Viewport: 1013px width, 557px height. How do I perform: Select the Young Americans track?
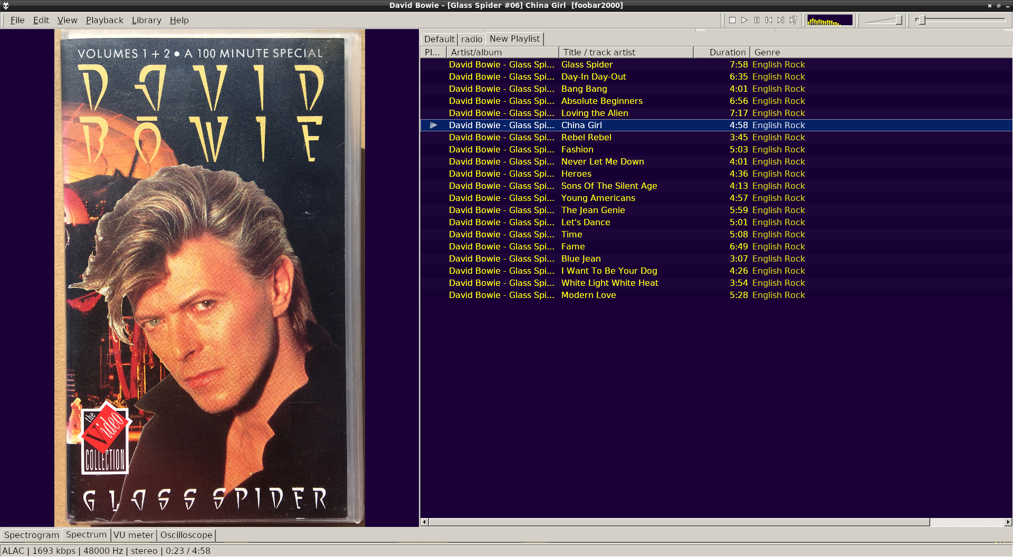tap(598, 198)
